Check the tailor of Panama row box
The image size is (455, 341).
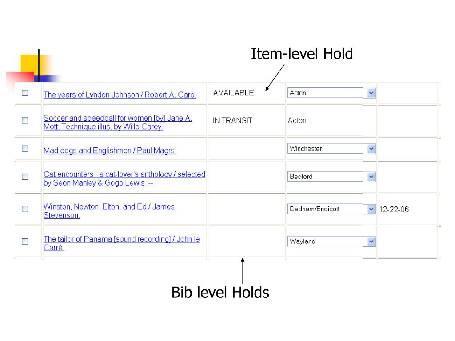point(25,241)
